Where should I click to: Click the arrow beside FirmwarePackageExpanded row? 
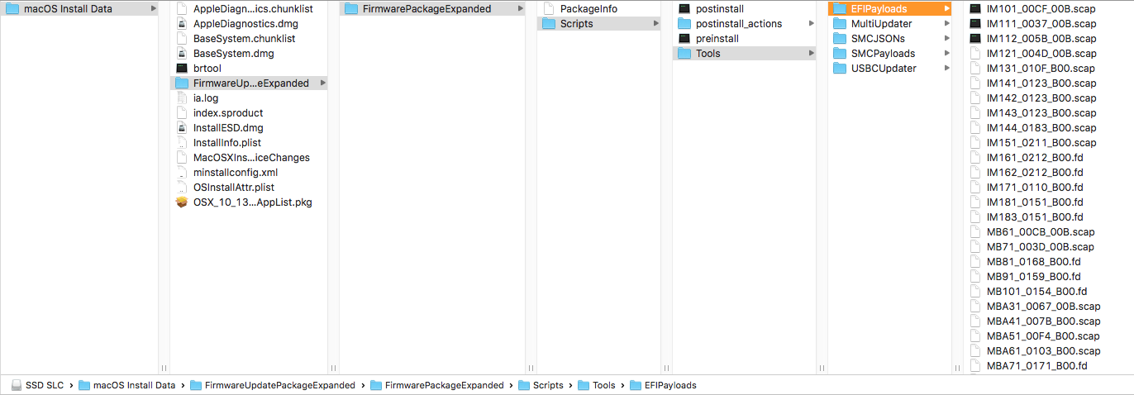520,9
